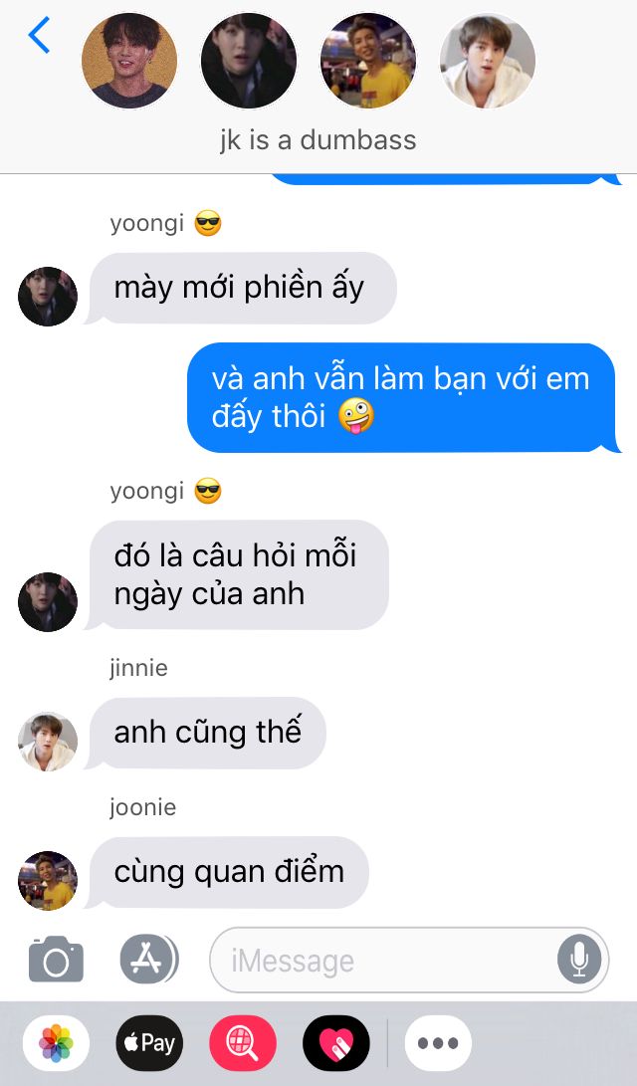
Task: Open the Photos app icon
Action: (56, 1043)
